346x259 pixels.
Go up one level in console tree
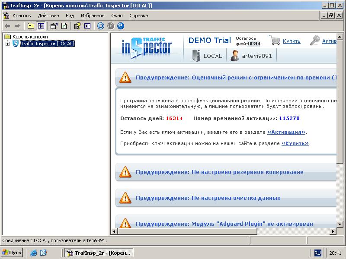[x=31, y=26]
